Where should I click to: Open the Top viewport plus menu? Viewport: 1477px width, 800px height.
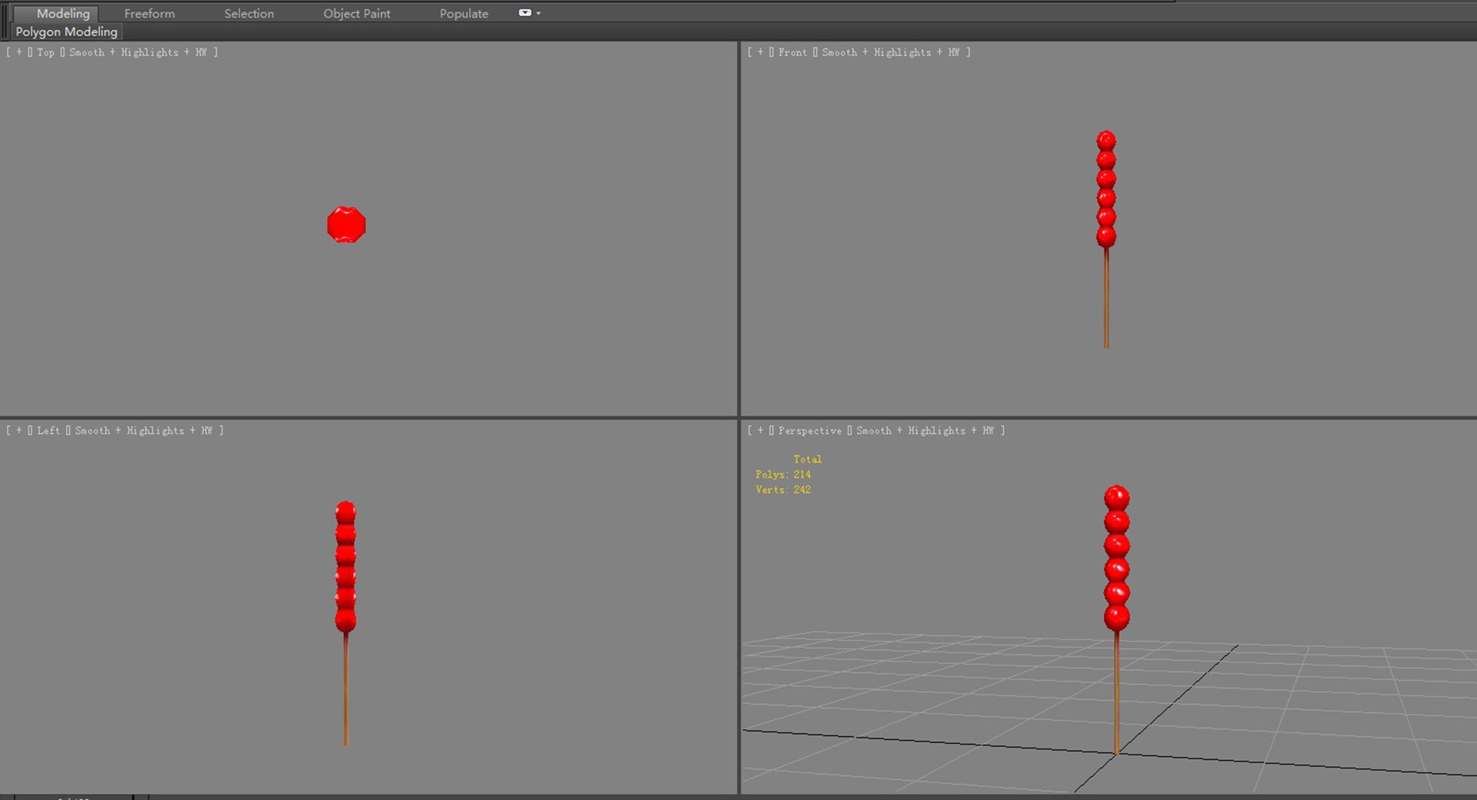pyautogui.click(x=19, y=52)
